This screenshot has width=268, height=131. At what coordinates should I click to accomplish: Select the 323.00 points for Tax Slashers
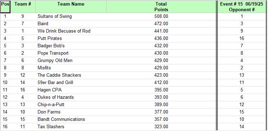[161, 126]
